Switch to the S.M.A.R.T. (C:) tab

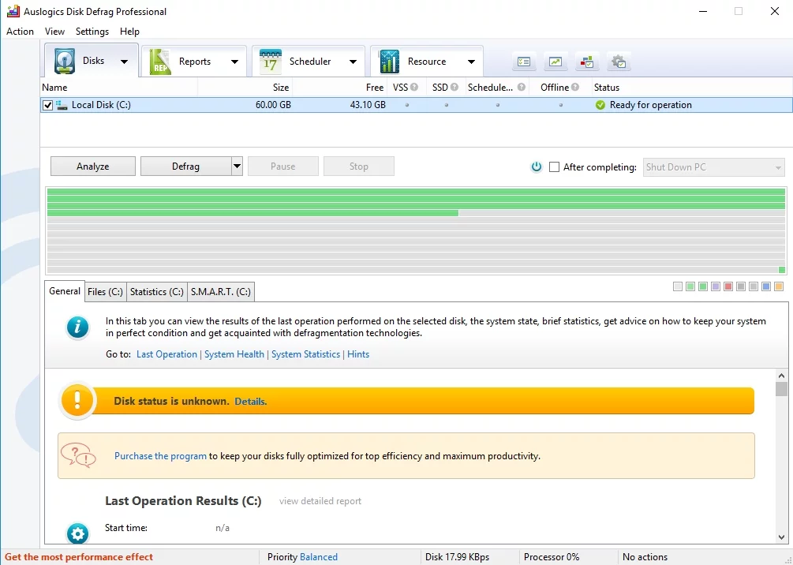[x=221, y=292]
